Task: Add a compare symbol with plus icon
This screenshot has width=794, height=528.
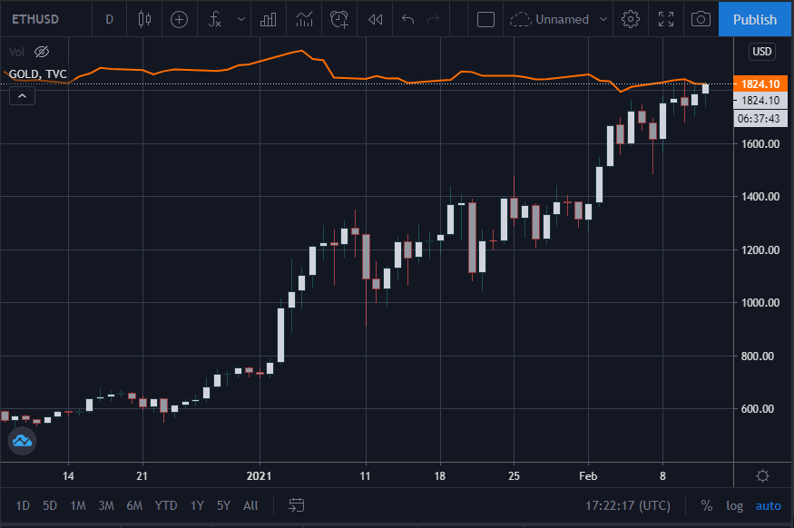Action: click(179, 19)
